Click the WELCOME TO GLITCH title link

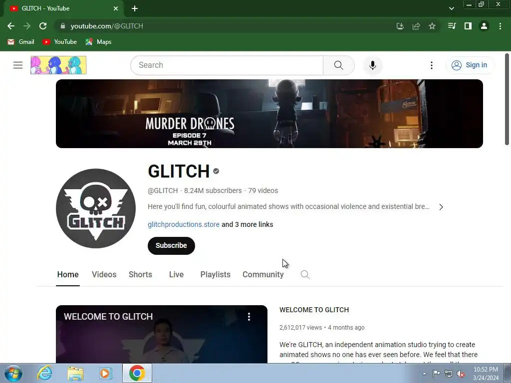tap(314, 310)
